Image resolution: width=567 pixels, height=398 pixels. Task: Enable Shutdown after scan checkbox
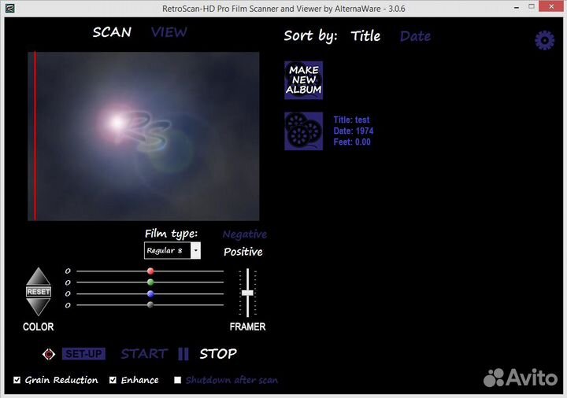point(177,380)
